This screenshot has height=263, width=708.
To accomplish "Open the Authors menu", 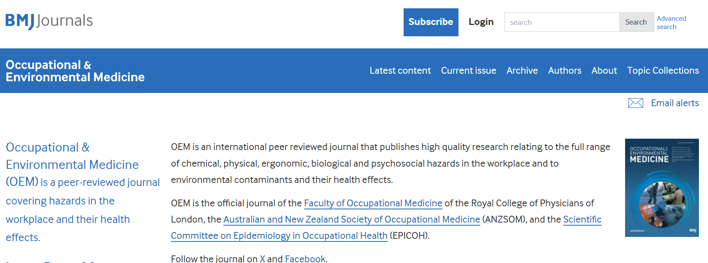I will (x=565, y=71).
